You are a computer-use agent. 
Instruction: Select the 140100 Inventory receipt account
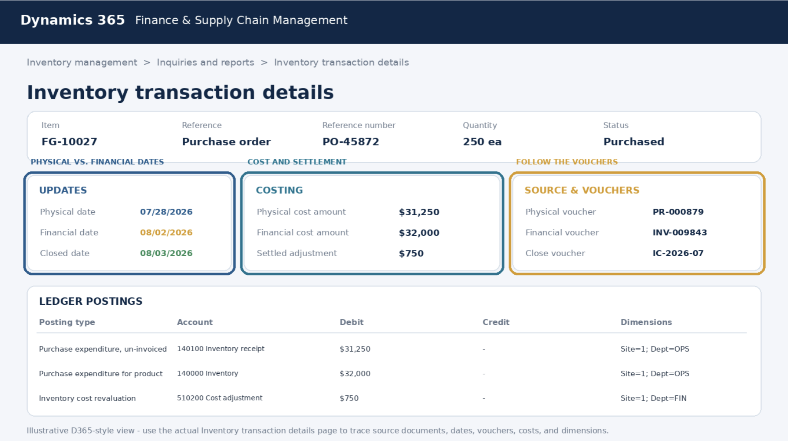[221, 349]
